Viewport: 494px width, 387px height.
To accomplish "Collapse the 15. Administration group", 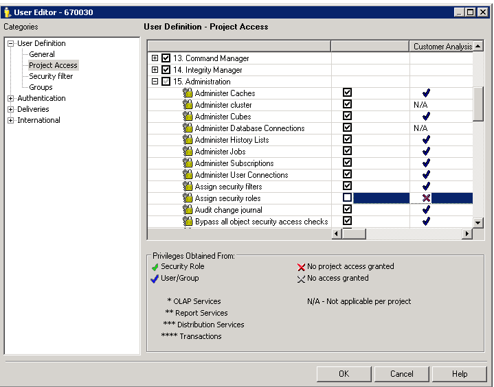I will tap(155, 81).
